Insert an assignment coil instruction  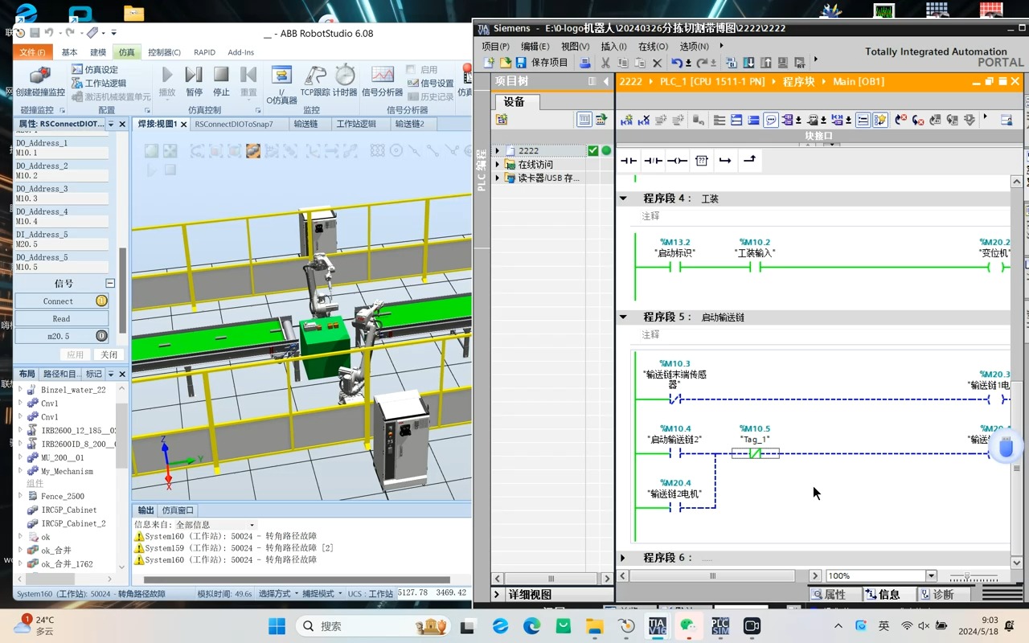pos(677,161)
